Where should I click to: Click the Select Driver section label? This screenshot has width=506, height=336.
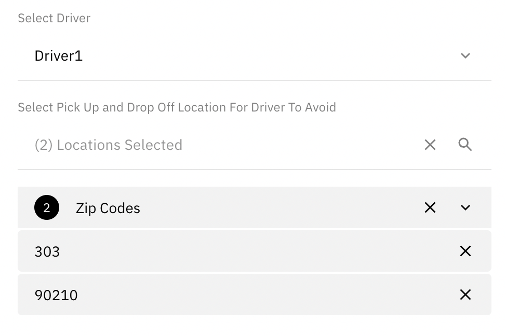54,18
